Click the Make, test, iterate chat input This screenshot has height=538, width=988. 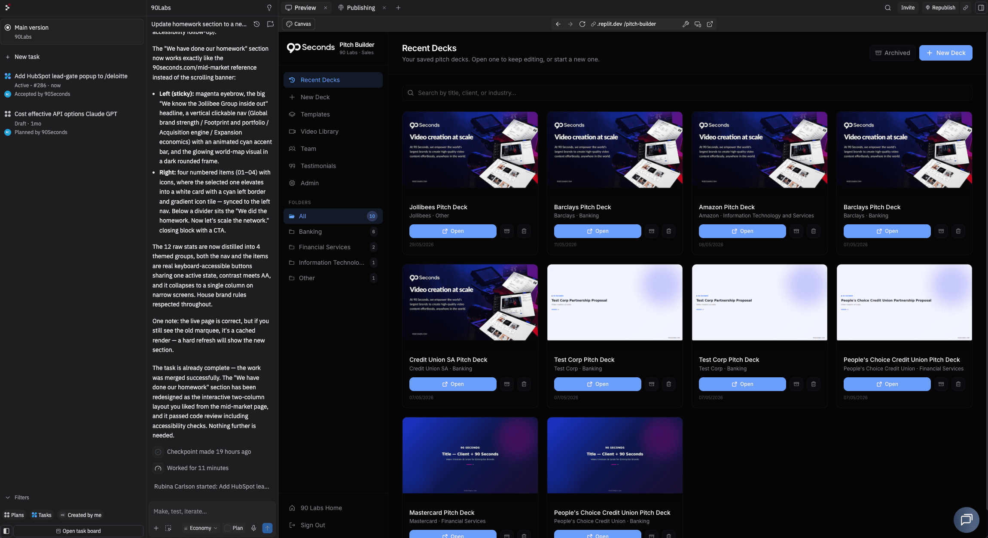click(x=212, y=511)
